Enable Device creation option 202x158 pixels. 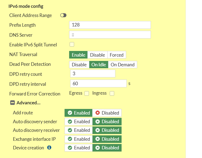tap(79, 148)
